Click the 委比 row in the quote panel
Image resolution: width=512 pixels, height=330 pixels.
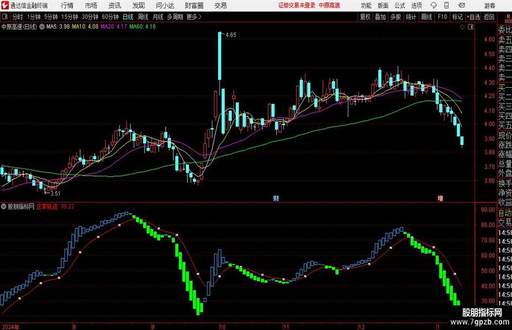(505, 30)
